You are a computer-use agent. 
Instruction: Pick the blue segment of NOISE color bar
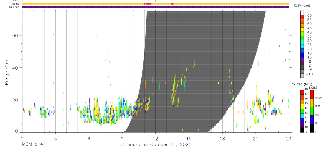click(312, 120)
